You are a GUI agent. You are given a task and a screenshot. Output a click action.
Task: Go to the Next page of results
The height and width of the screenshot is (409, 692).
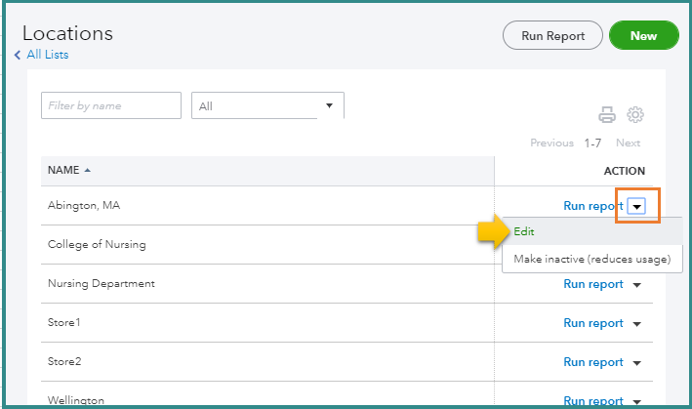click(x=629, y=143)
